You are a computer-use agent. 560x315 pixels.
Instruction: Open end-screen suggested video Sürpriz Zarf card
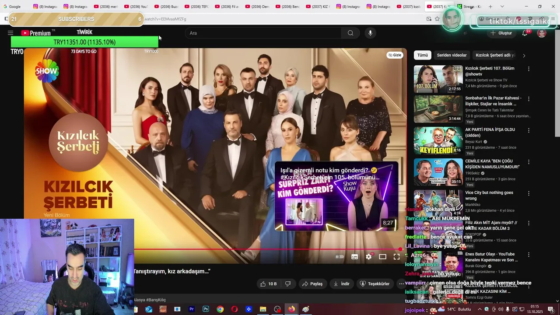(336, 196)
